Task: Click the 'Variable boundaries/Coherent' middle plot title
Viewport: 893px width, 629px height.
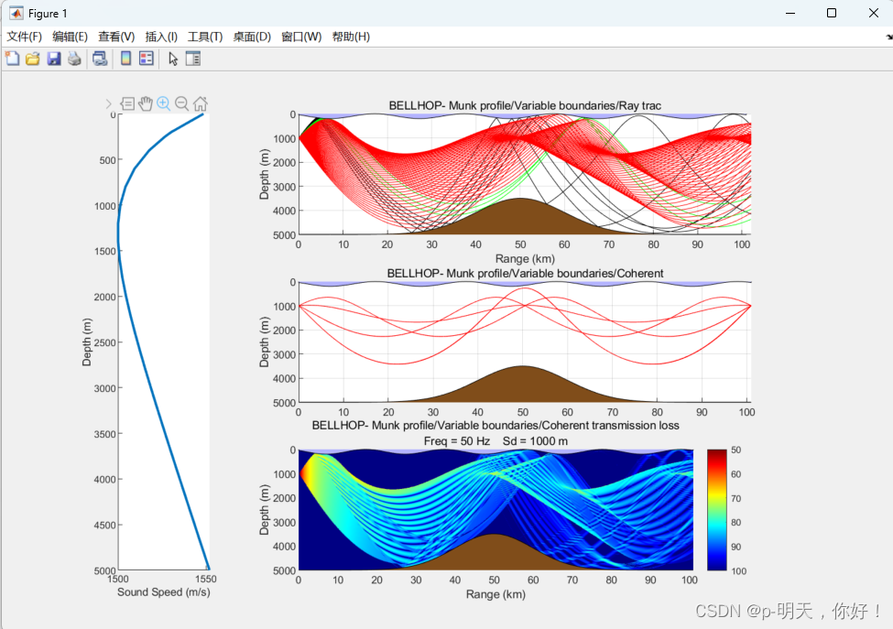Action: (525, 274)
